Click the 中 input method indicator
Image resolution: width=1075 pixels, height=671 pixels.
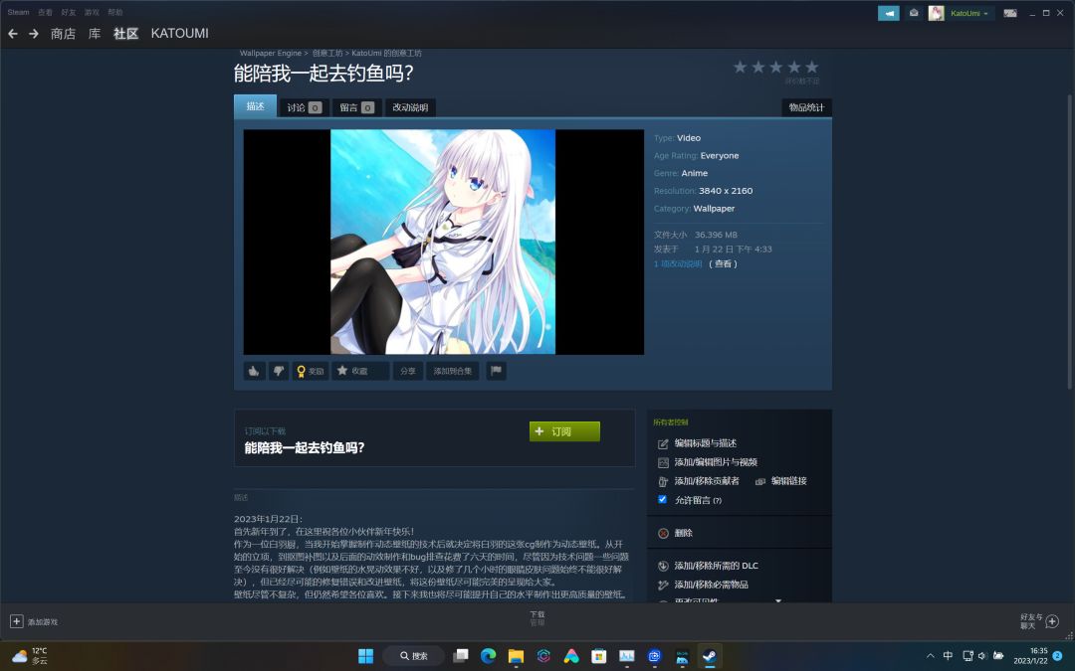pos(948,656)
